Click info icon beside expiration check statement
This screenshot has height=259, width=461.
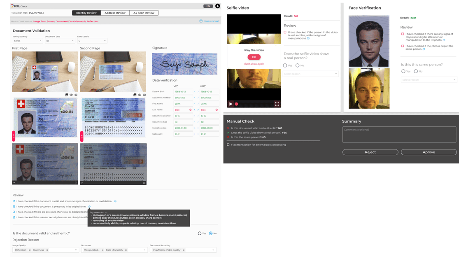point(115,201)
